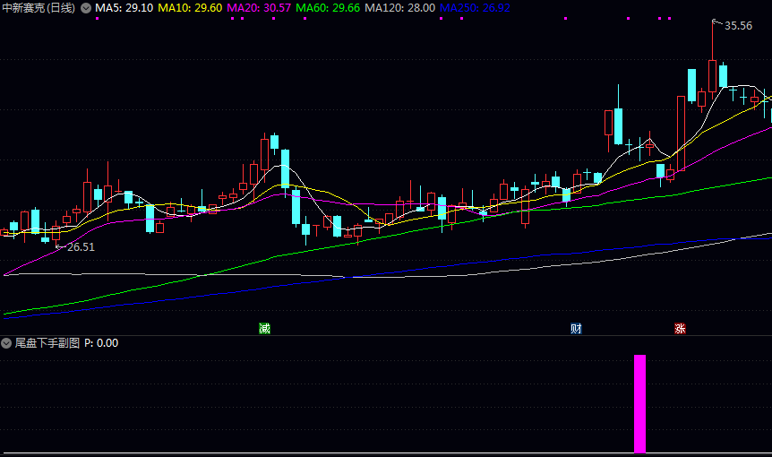Click the magenta signal bar in sub-chart
The image size is (772, 457).
[639, 404]
